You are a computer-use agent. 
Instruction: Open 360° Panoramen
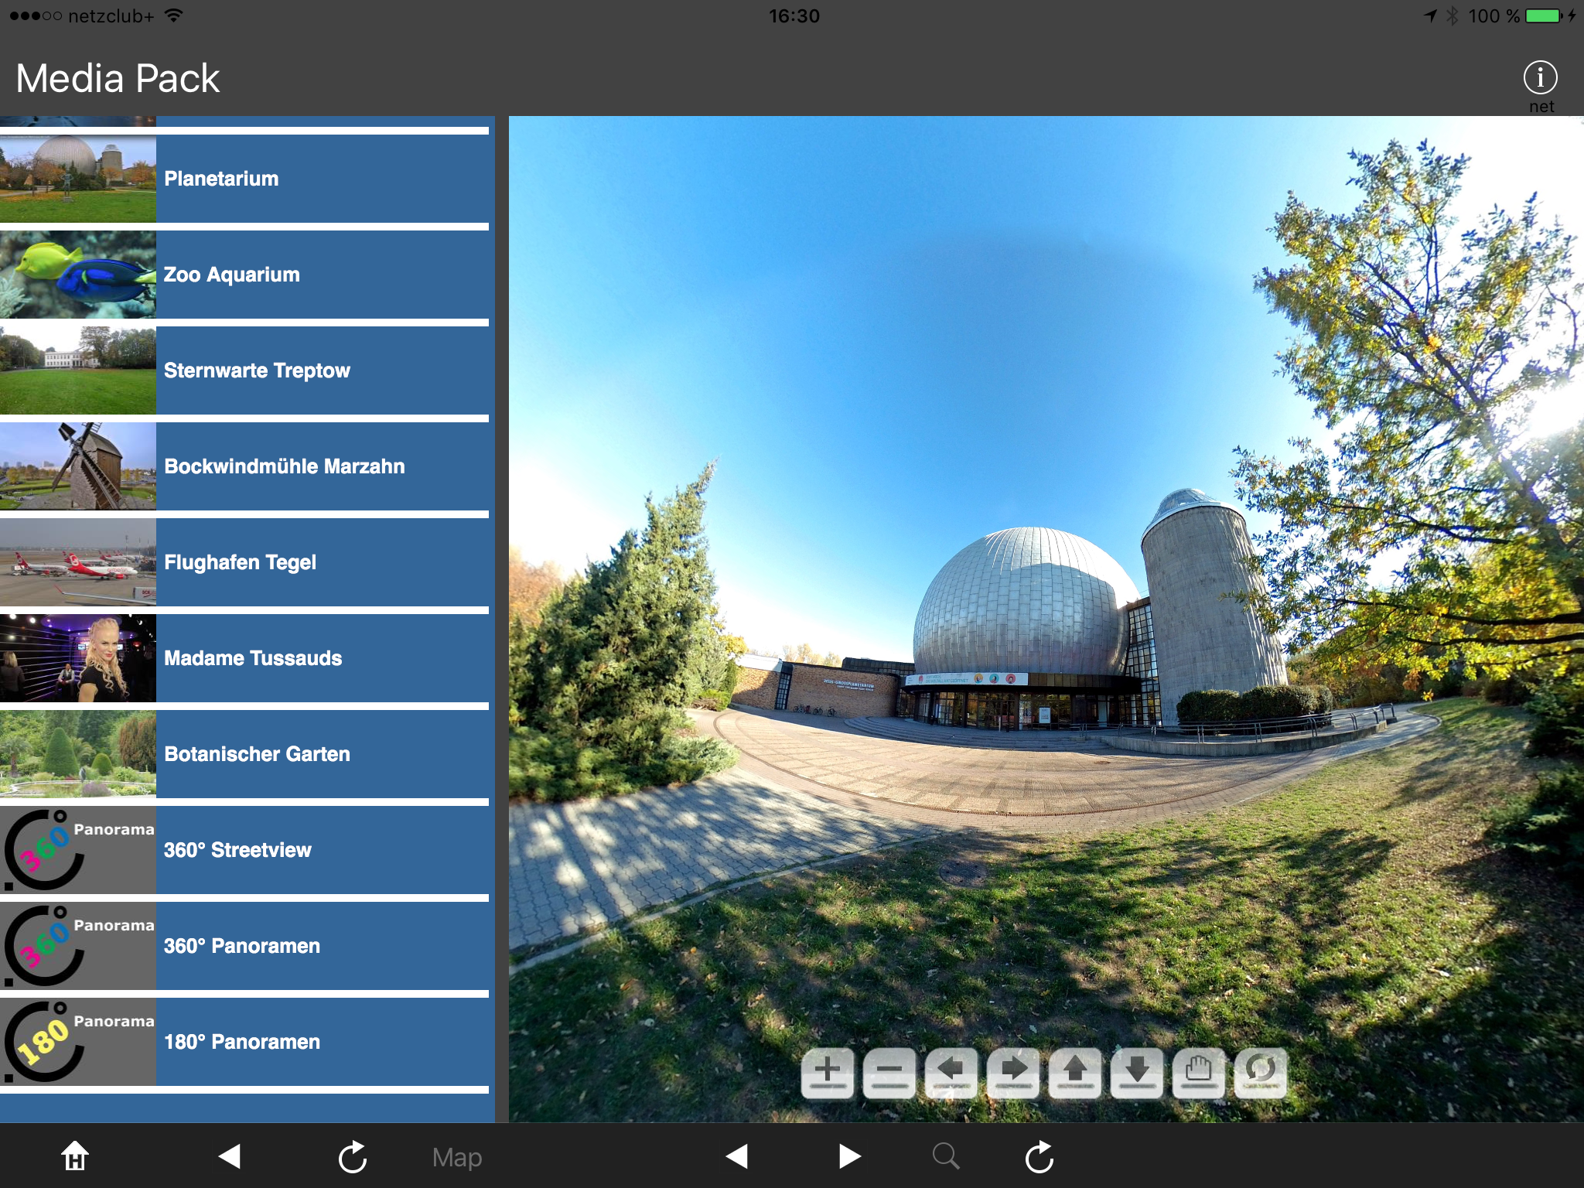(x=244, y=946)
